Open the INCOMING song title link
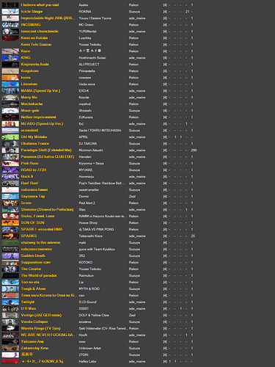The width and height of the screenshot is (275, 367). (x=31, y=25)
